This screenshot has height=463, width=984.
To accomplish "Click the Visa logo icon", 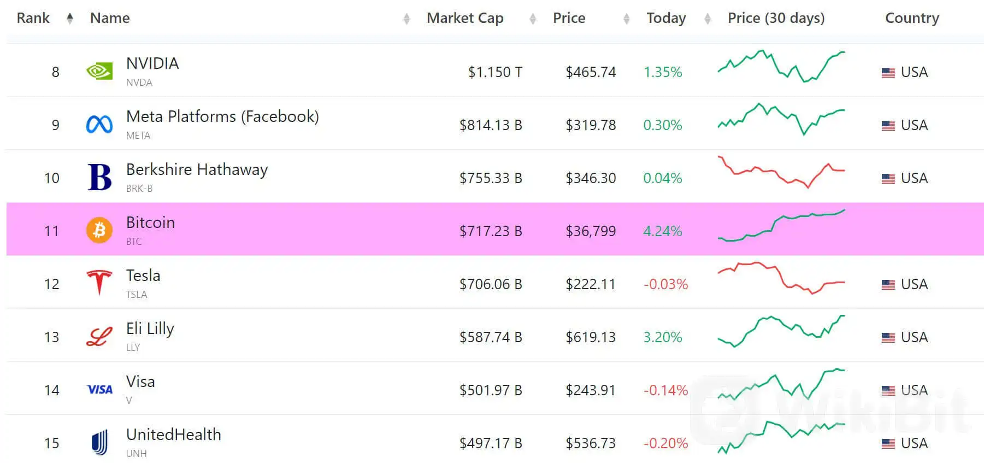I will point(99,388).
